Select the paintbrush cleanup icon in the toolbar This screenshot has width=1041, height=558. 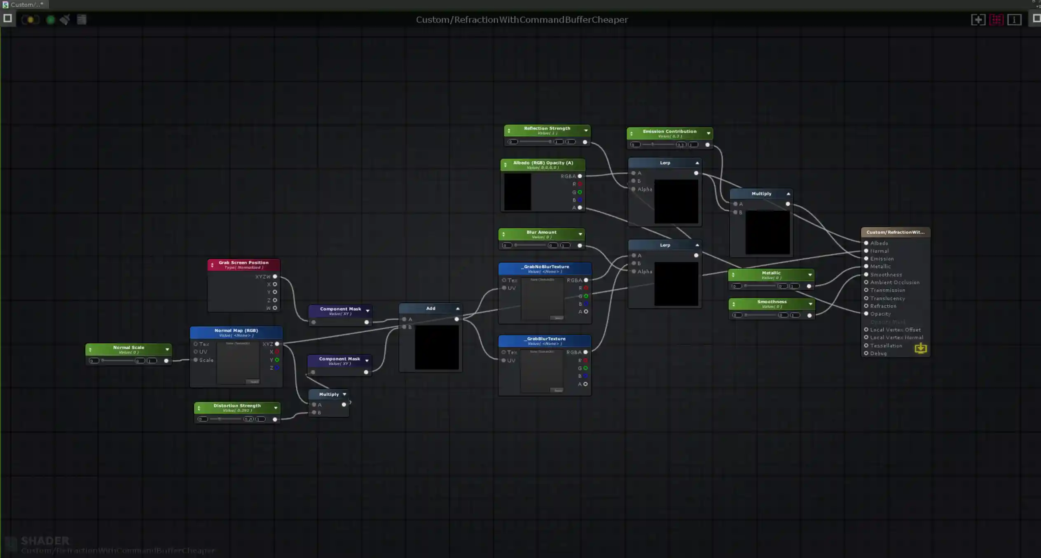[65, 19]
